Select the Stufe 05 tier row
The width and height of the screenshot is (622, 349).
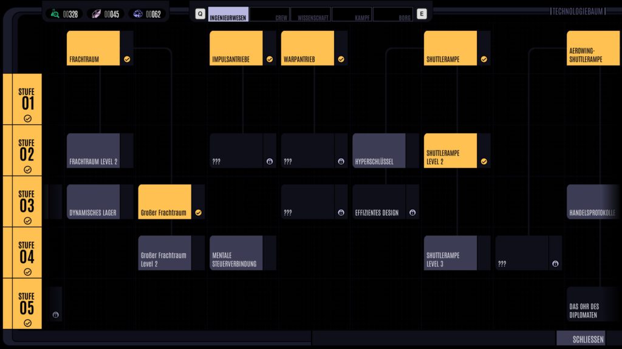click(x=27, y=304)
